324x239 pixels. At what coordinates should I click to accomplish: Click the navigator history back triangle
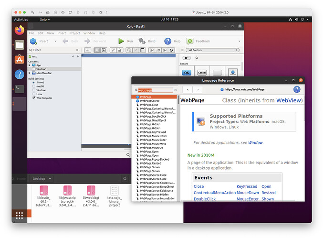[73, 56]
